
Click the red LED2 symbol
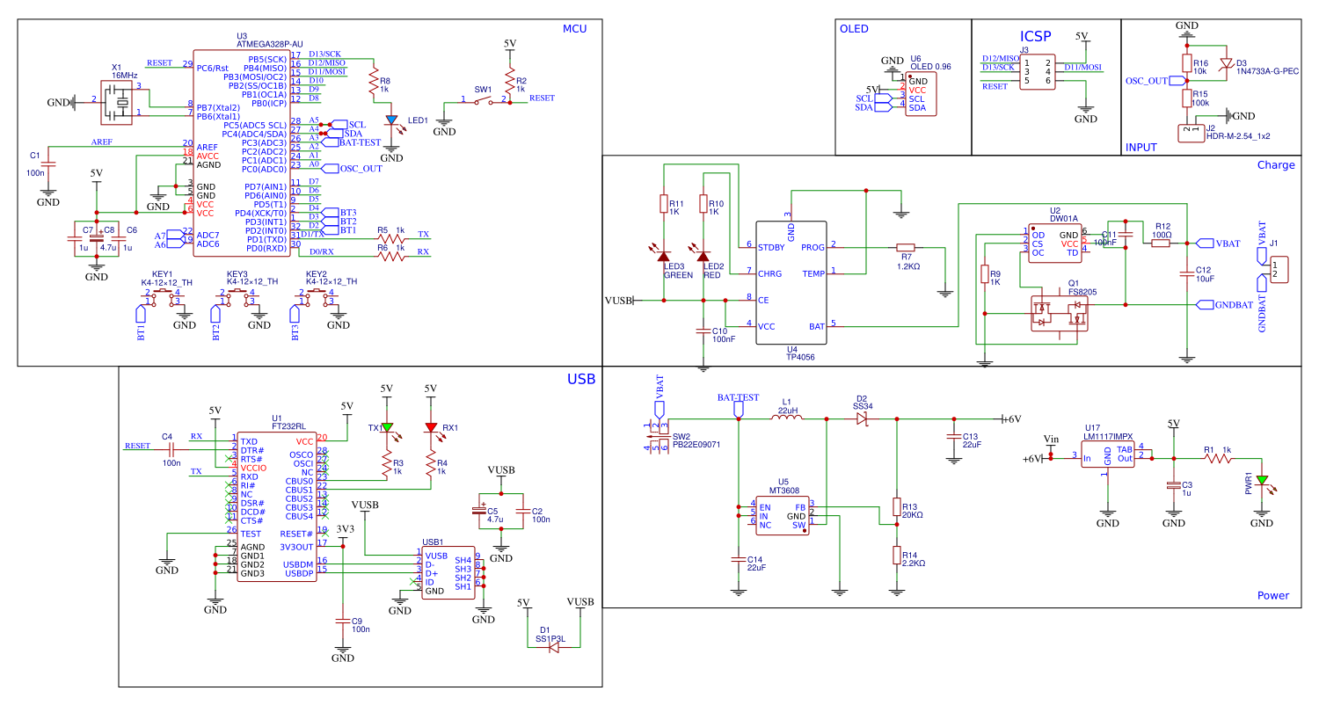[703, 256]
